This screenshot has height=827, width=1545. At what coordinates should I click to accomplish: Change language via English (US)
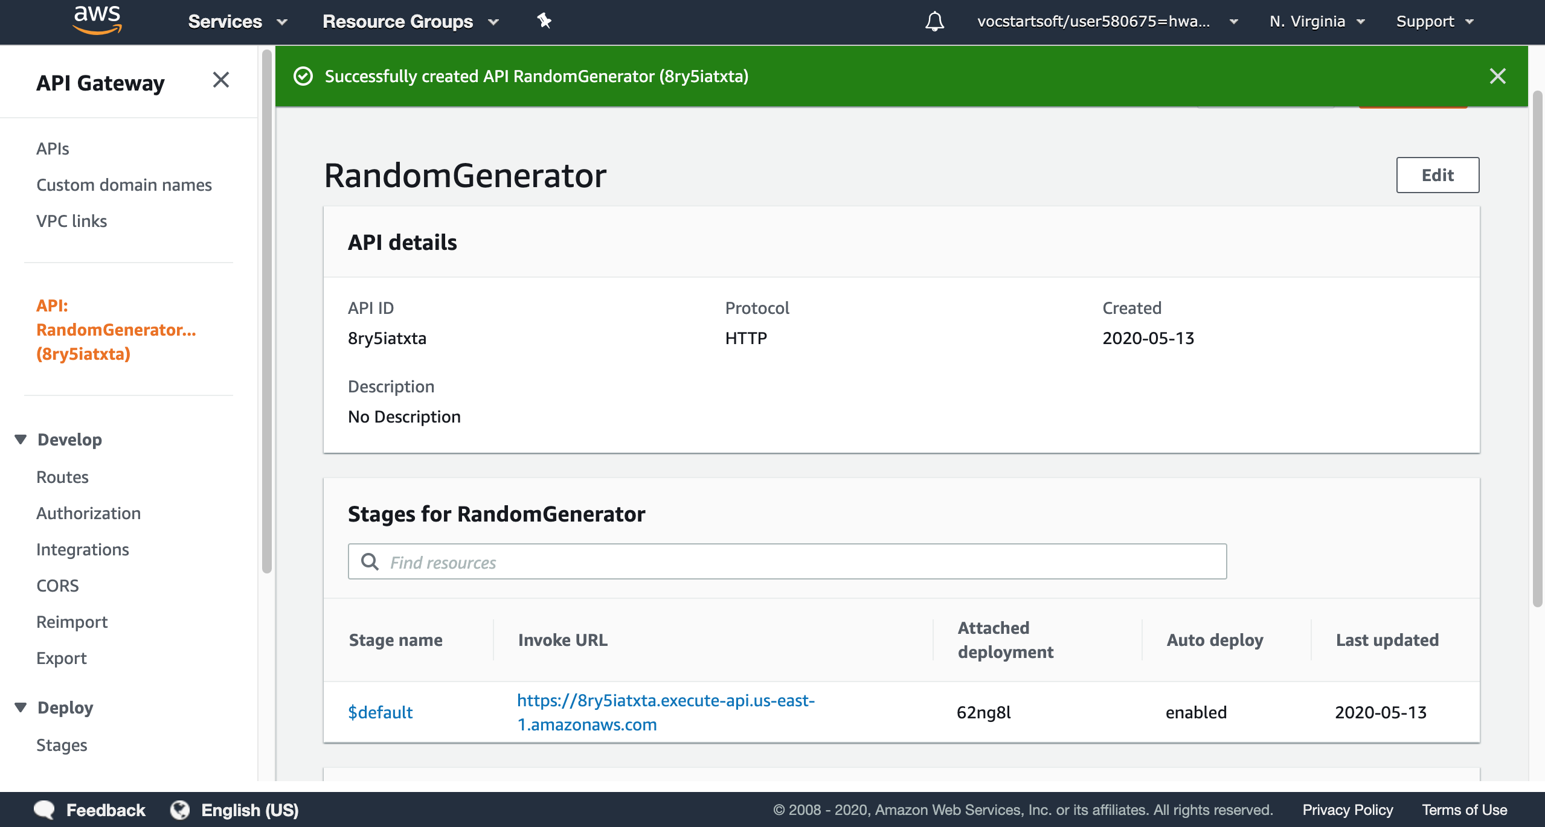[x=249, y=810]
